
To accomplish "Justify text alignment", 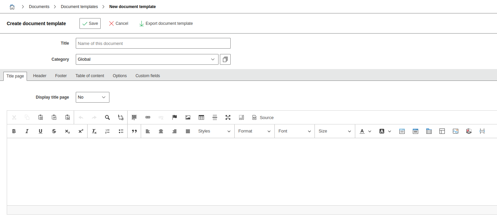I will point(188,131).
